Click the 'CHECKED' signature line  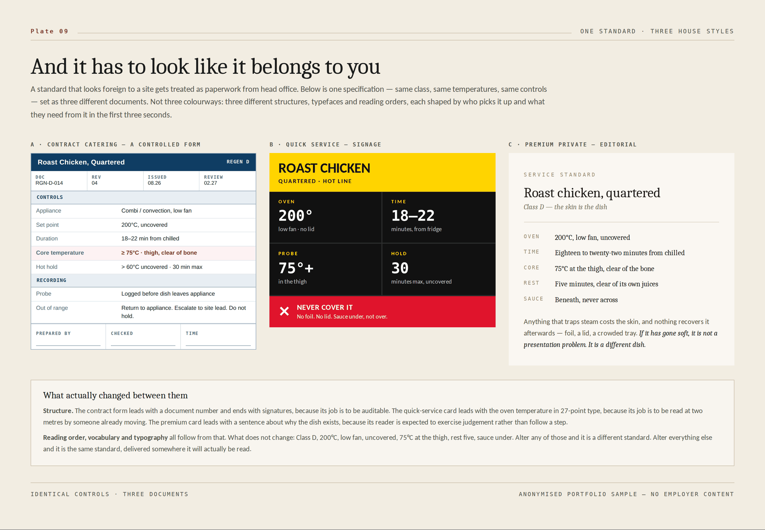pyautogui.click(x=143, y=345)
